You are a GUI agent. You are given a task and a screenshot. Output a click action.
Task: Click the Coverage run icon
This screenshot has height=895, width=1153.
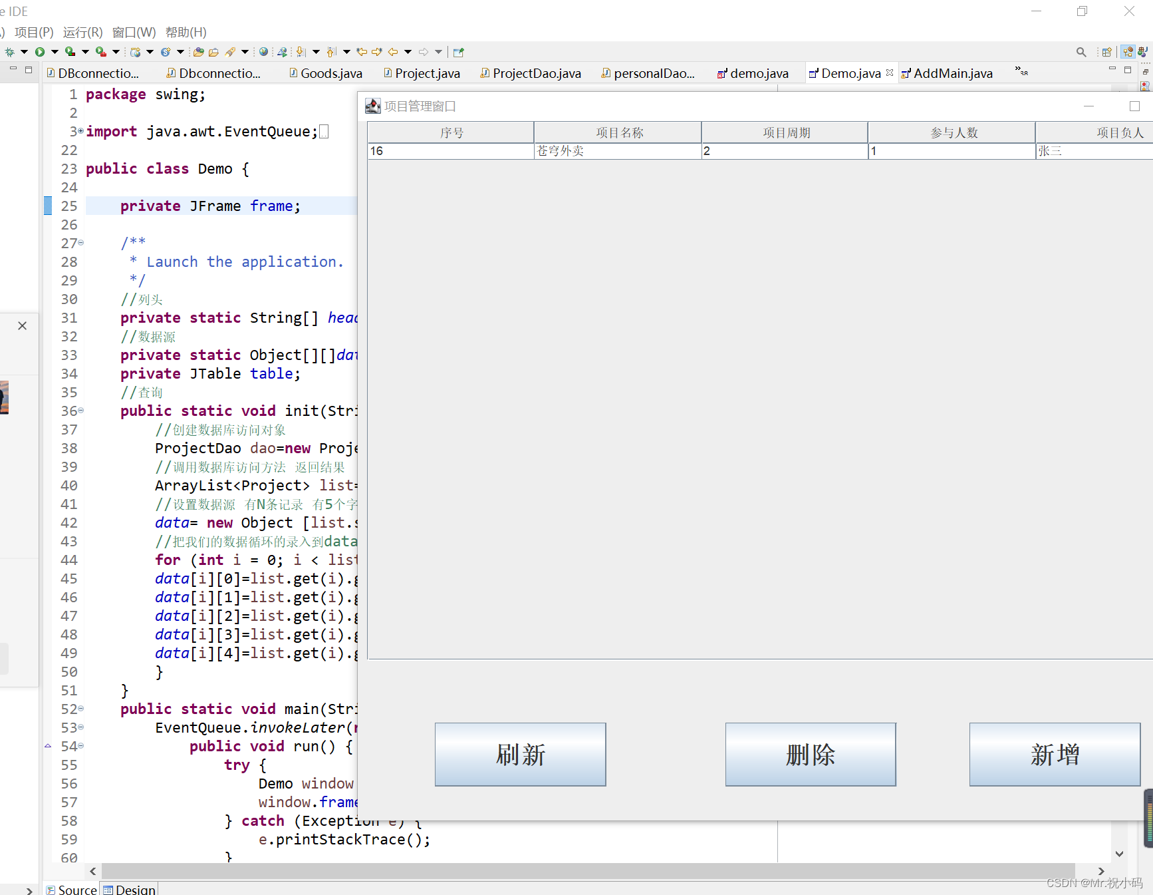(x=70, y=52)
